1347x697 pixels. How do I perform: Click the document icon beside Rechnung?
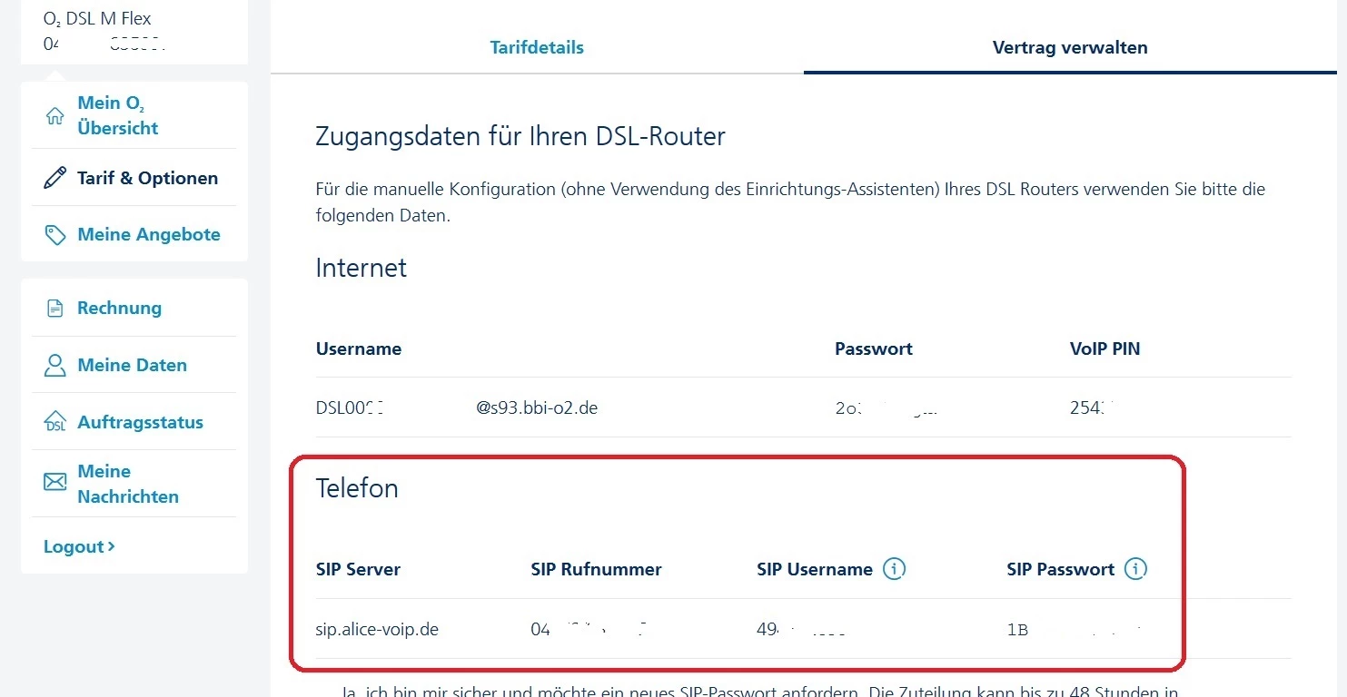(x=55, y=309)
